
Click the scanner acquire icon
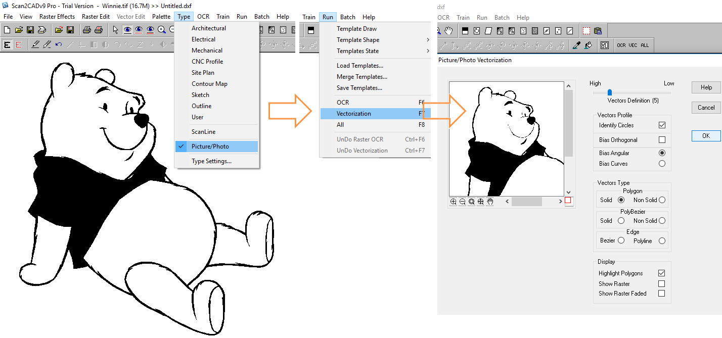point(41,29)
